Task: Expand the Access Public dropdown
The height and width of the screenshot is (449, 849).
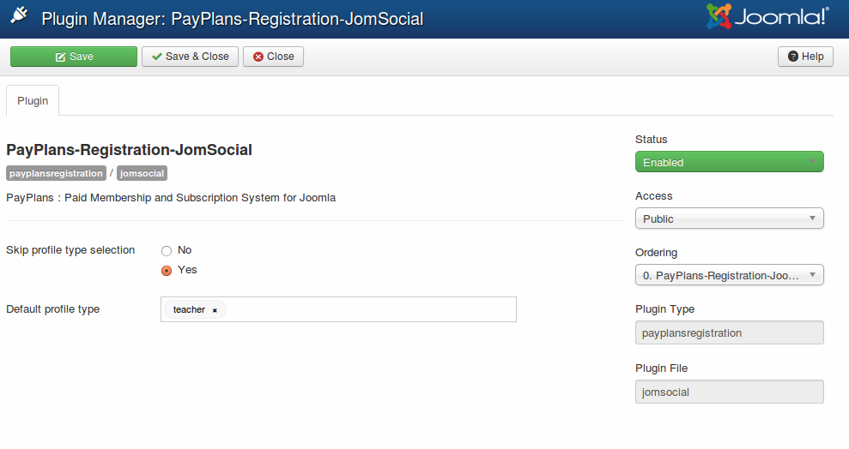Action: coord(730,219)
